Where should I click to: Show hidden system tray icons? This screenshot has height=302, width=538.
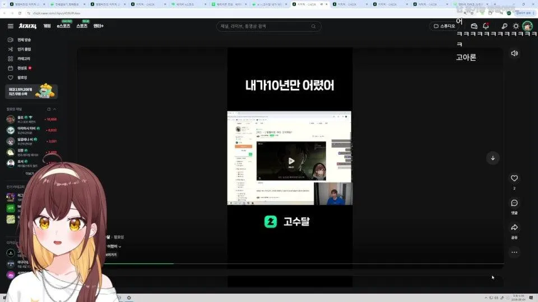pyautogui.click(x=486, y=298)
